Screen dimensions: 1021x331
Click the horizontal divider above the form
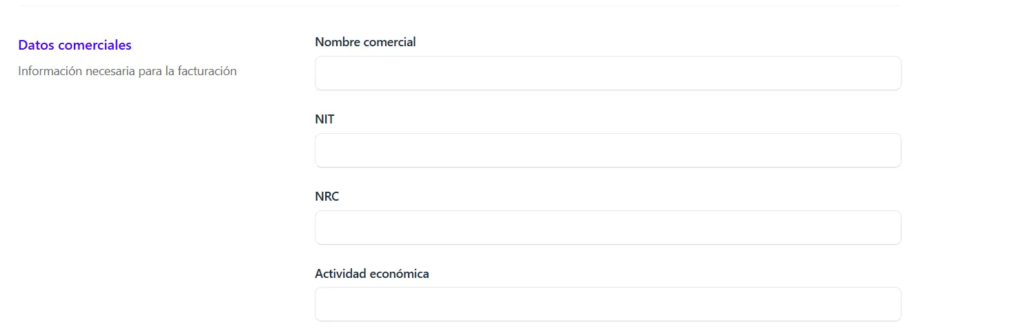tap(459, 6)
